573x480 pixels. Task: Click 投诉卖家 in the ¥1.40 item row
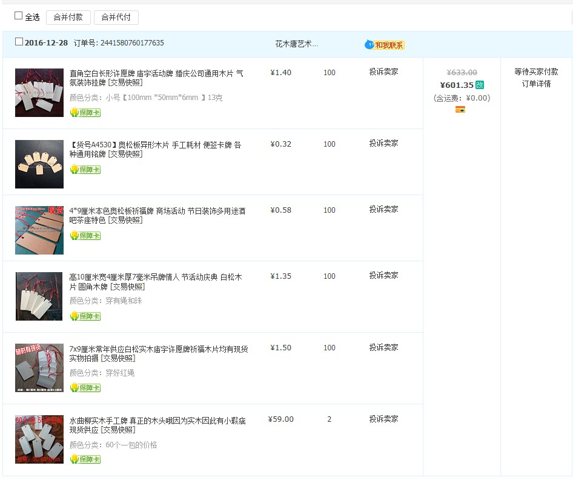click(383, 72)
